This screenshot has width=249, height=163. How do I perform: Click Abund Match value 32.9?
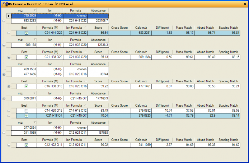[205, 116]
